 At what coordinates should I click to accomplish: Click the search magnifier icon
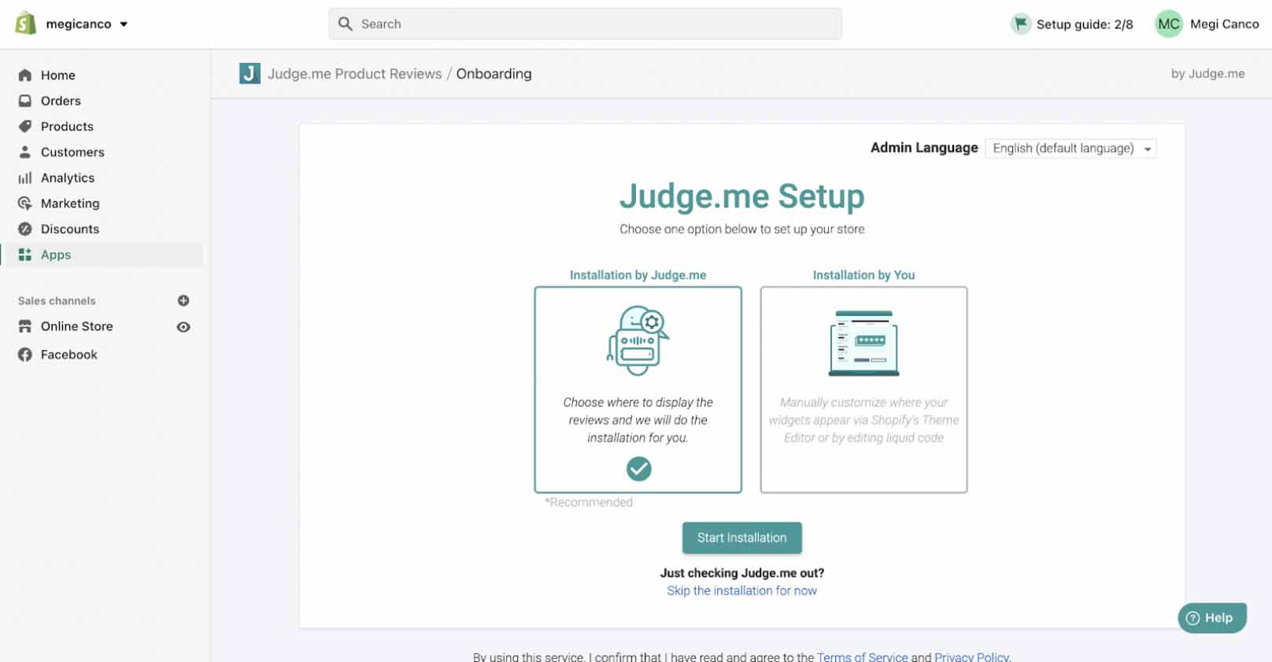pos(345,24)
